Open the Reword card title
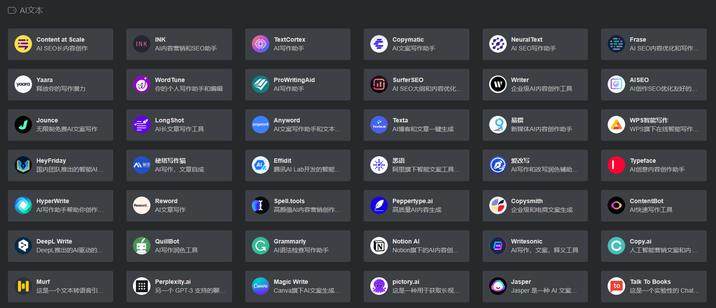 tap(166, 201)
